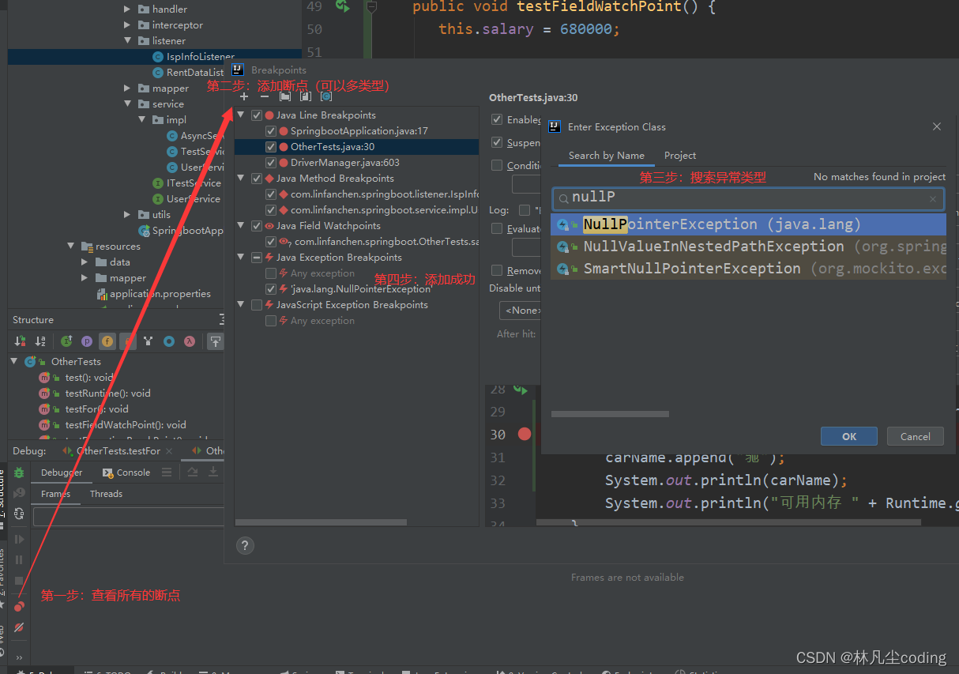This screenshot has width=959, height=674.
Task: Click the Resume Program icon
Action: (20, 539)
